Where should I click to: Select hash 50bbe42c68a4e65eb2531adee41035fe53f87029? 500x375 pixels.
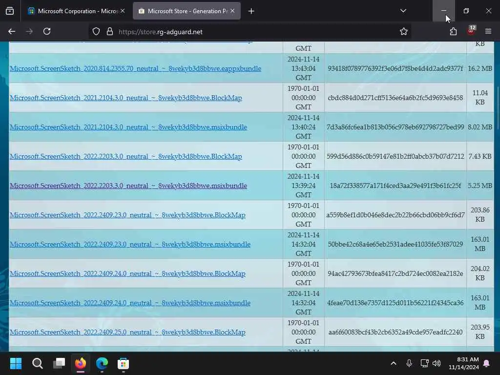396,244
